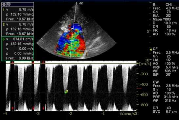Click the first red ECG trigger marker at top

[x=12, y=62]
